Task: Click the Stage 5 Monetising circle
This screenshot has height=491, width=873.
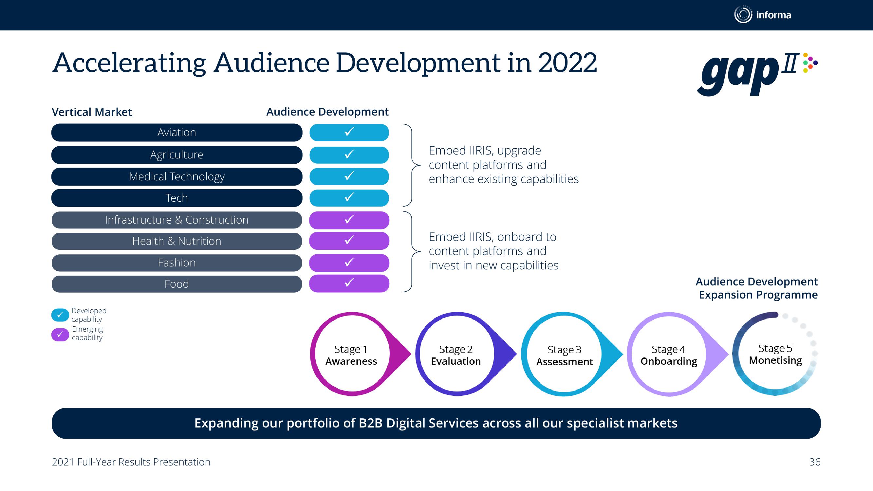Action: point(775,354)
